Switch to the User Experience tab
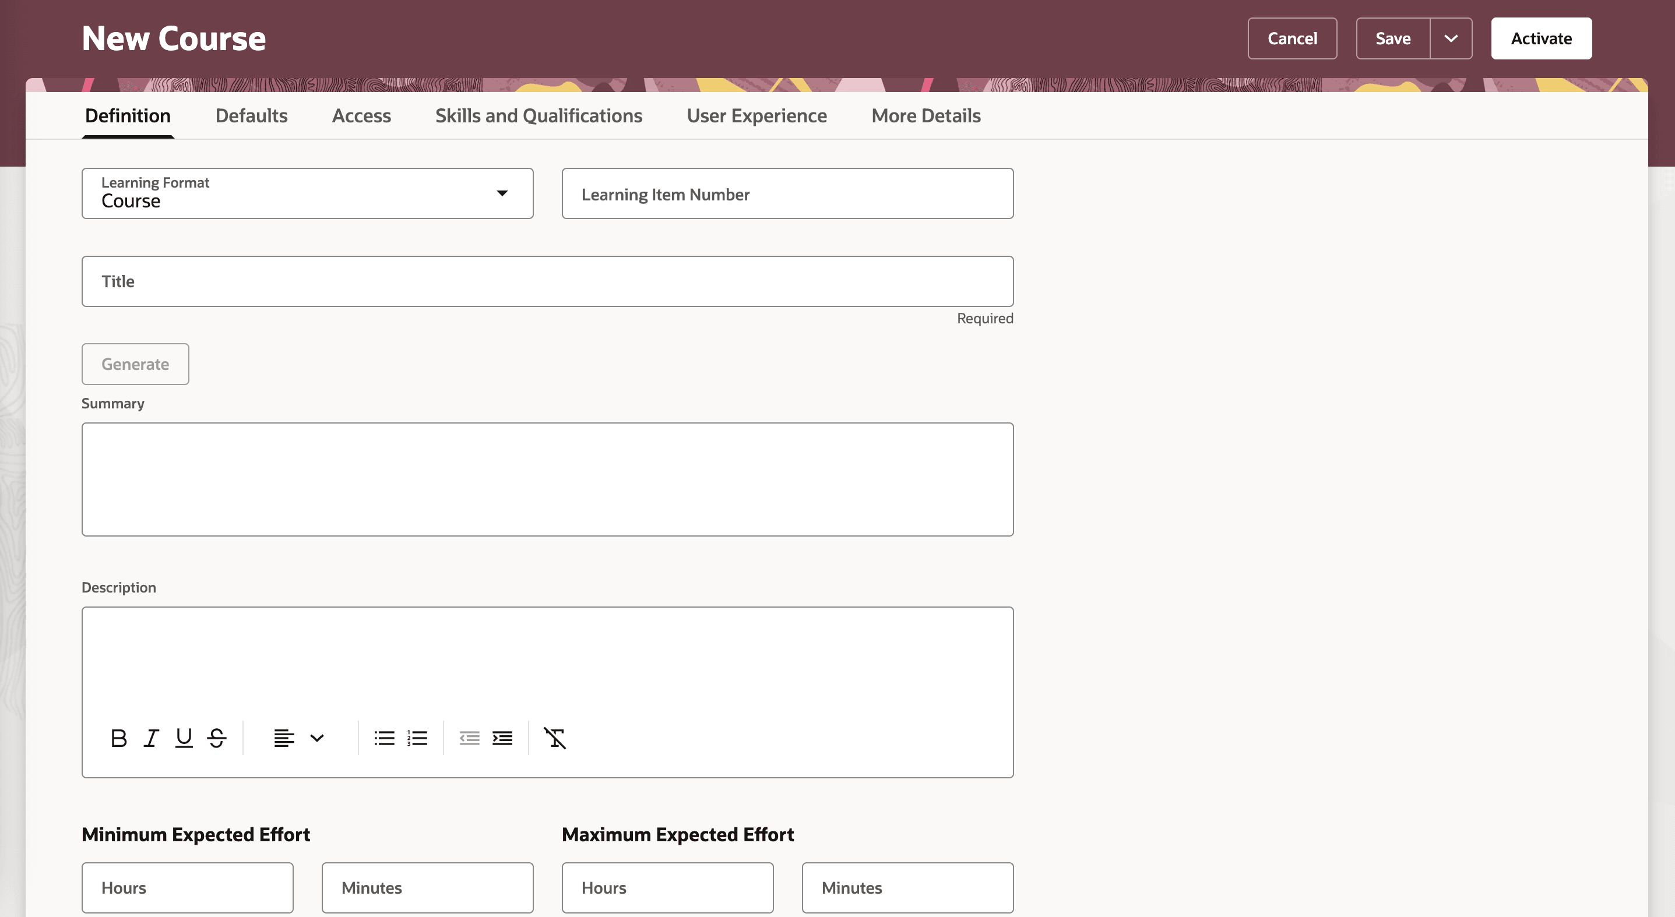 [757, 116]
